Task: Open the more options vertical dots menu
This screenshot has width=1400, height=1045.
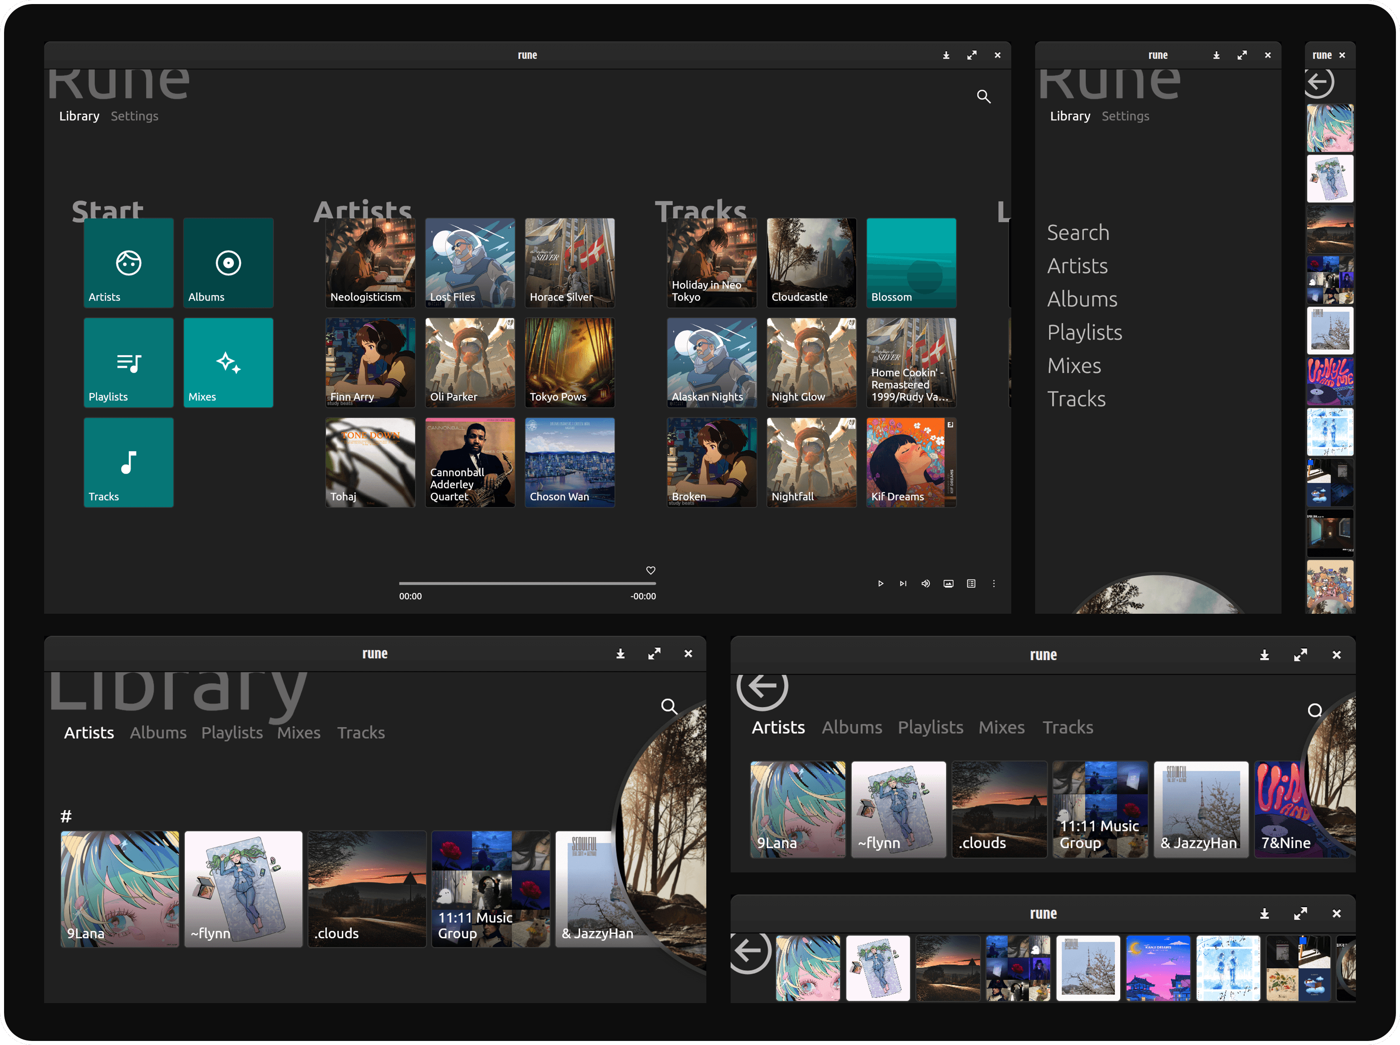Action: tap(993, 584)
